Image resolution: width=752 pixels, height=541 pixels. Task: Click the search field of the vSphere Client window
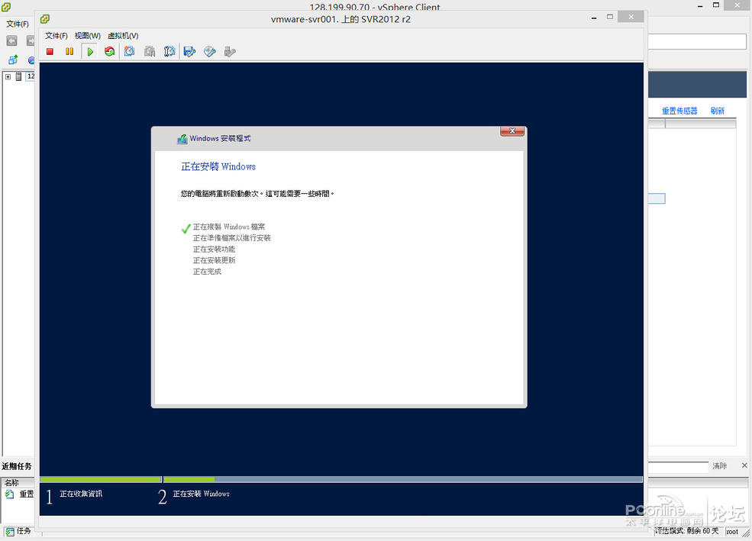pyautogui.click(x=697, y=42)
